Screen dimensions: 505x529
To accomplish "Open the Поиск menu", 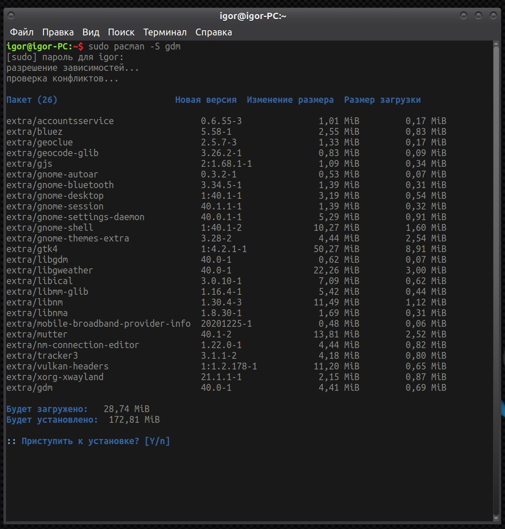I will click(x=121, y=32).
